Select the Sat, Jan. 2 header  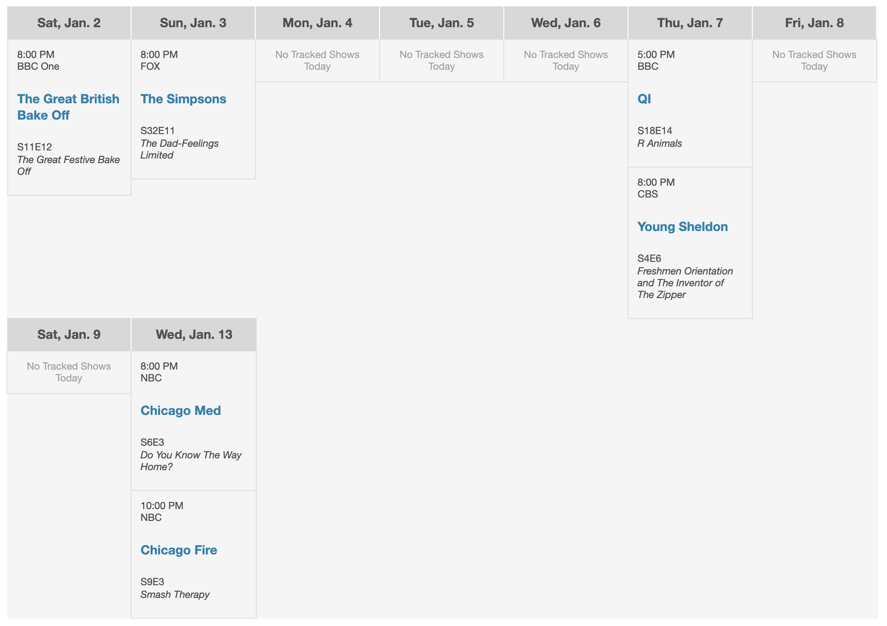click(x=69, y=23)
